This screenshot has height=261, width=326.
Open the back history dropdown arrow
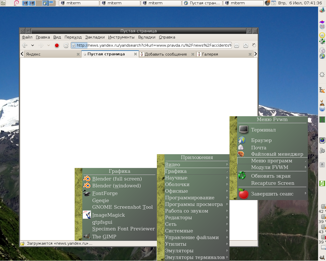(x=33, y=45)
